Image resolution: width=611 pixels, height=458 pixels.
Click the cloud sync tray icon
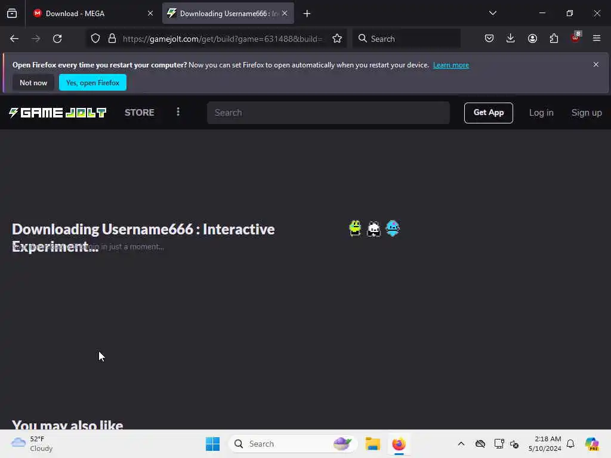tap(480, 444)
